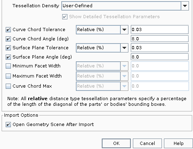193x149 pixels.
Task: Uncheck Curve Chord Tolerance checkbox
Action: click(8, 29)
